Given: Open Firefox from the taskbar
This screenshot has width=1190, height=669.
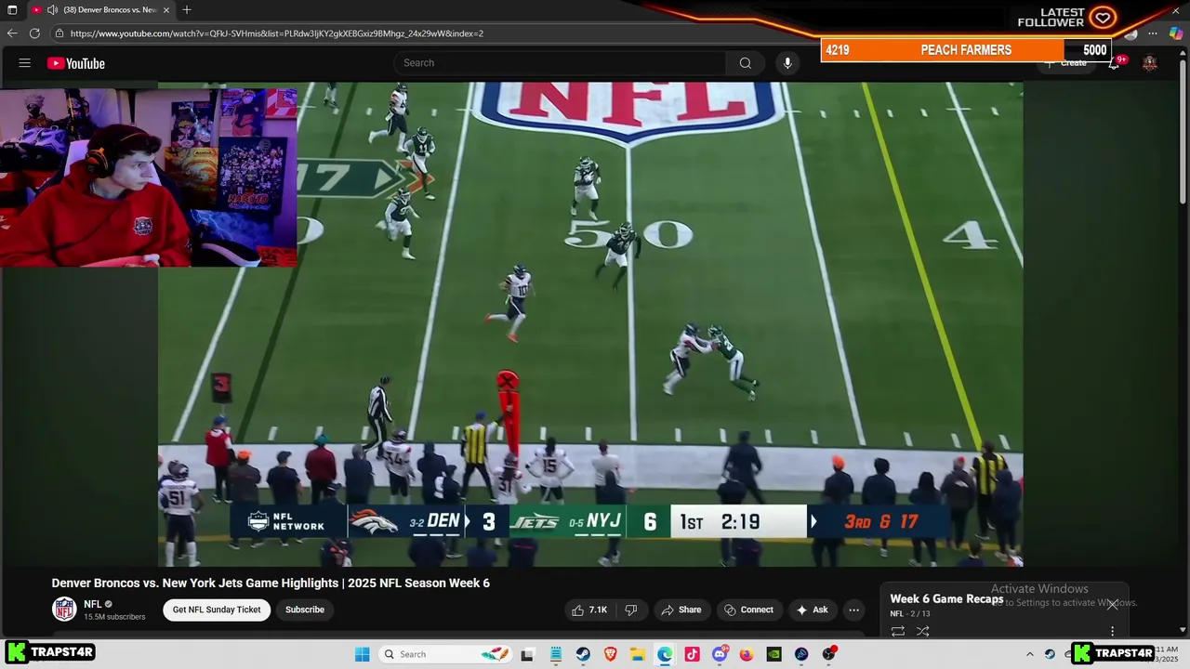Looking at the screenshot, I should (747, 654).
